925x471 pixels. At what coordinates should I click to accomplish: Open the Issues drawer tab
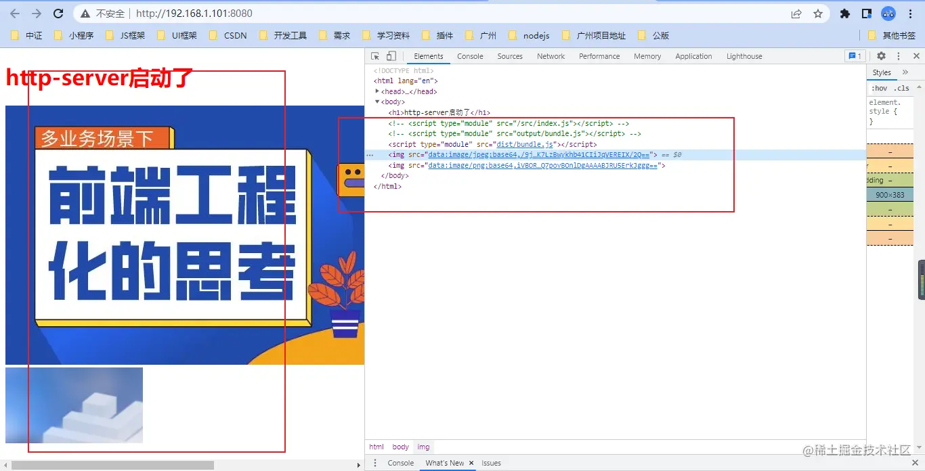[x=492, y=463]
